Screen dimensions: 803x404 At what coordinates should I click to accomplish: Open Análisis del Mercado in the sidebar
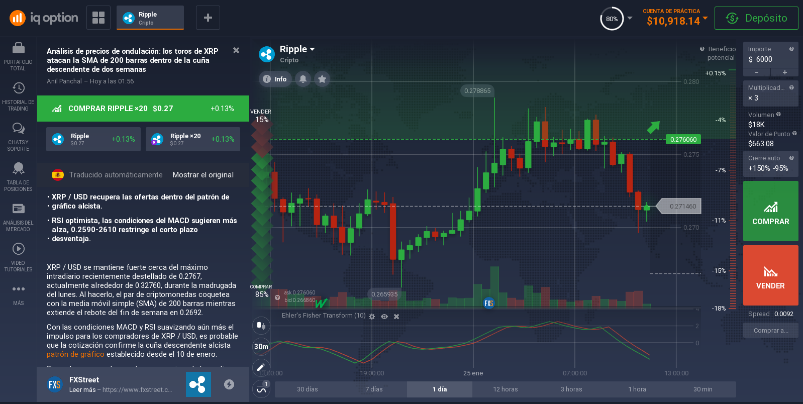[18, 218]
